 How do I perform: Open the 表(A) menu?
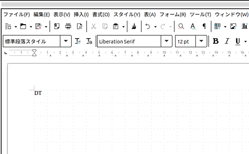150,14
